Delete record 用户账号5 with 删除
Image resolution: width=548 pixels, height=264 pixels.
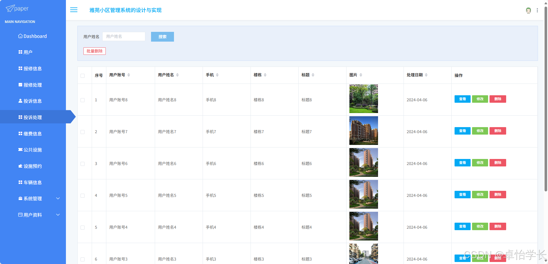point(498,195)
